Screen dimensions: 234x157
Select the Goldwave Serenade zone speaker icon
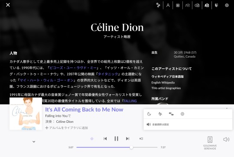pos(210,140)
